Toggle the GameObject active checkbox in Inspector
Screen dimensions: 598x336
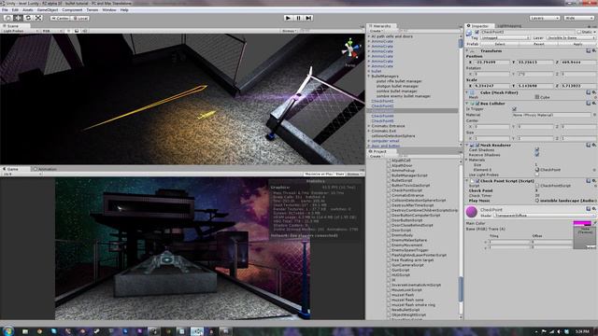click(477, 33)
